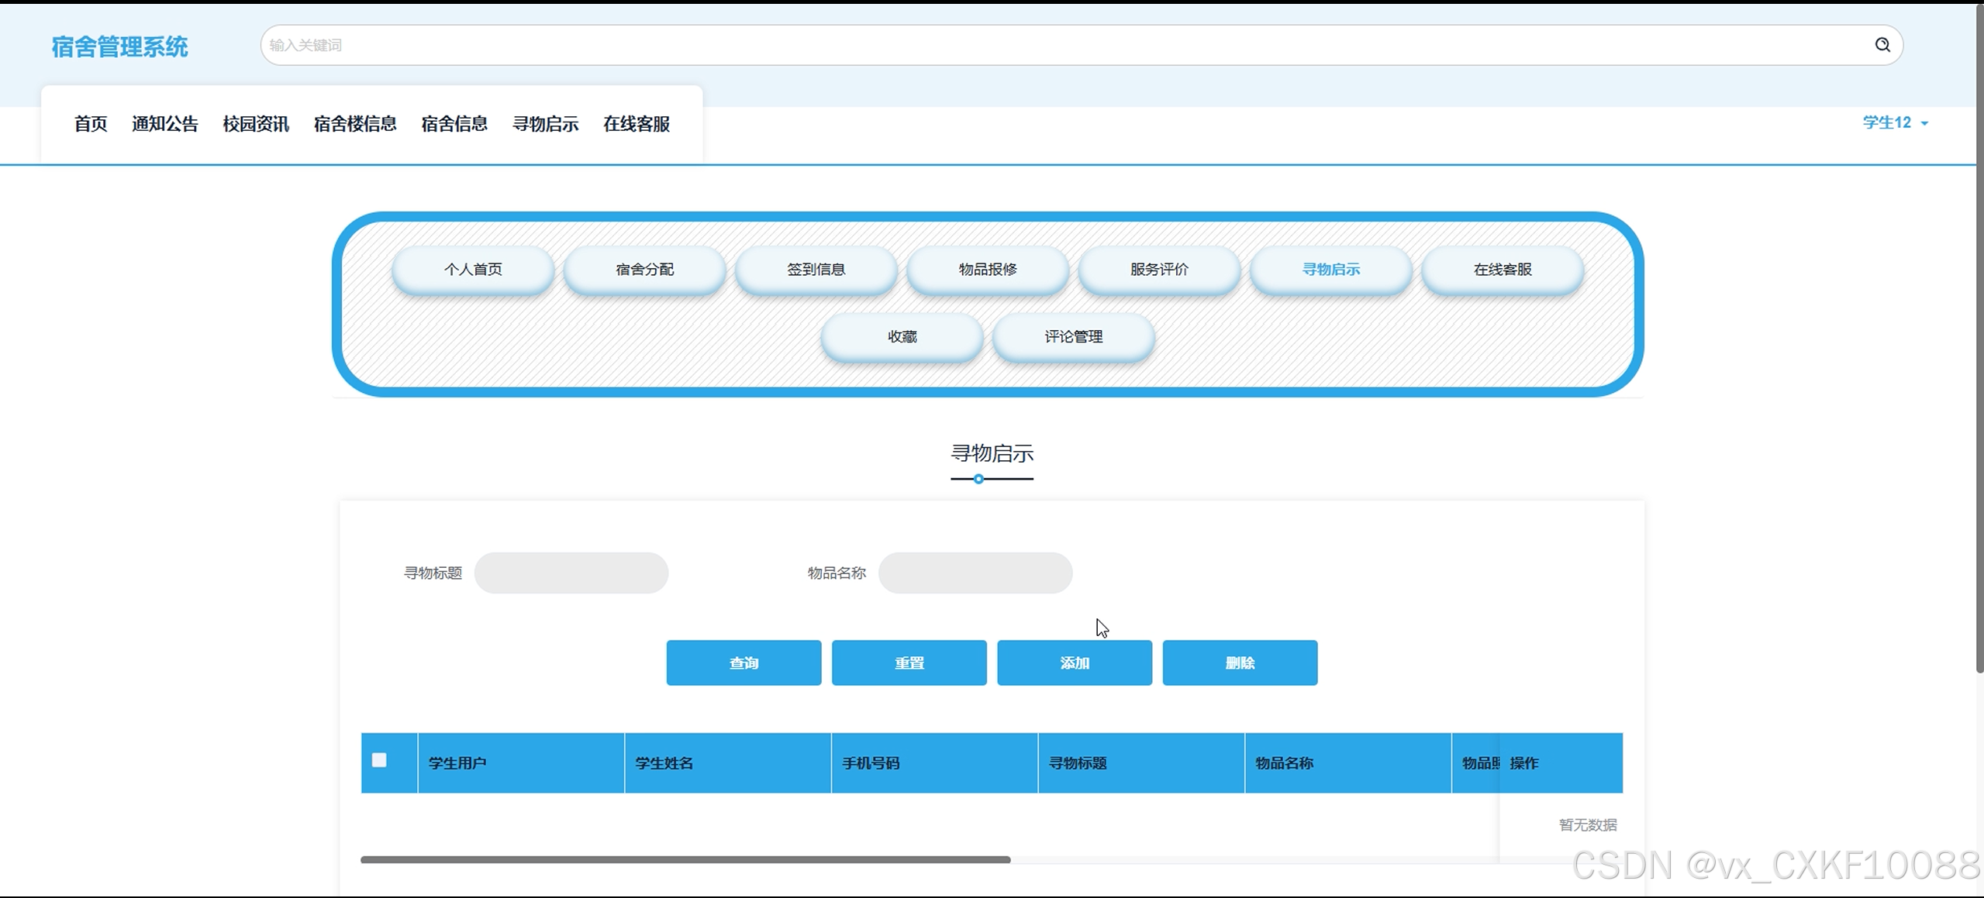The height and width of the screenshot is (898, 1984).
Task: Open the 宿舍分配 section
Action: pos(644,270)
